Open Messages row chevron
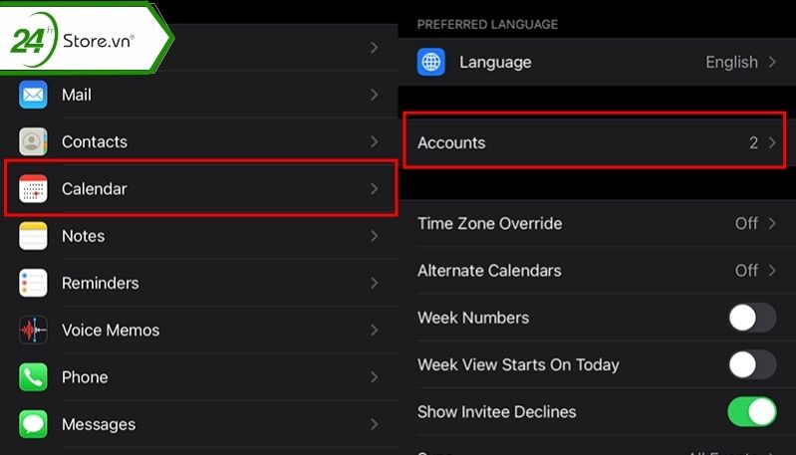The image size is (796, 455). coord(375,424)
